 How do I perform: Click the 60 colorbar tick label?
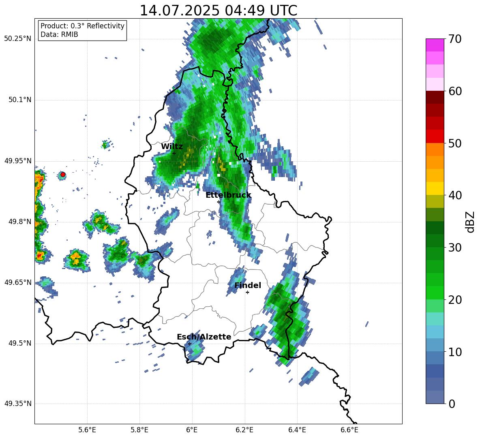tap(455, 91)
